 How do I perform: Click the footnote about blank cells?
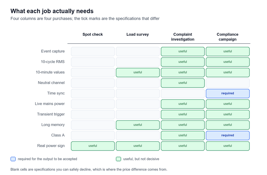point(89,169)
